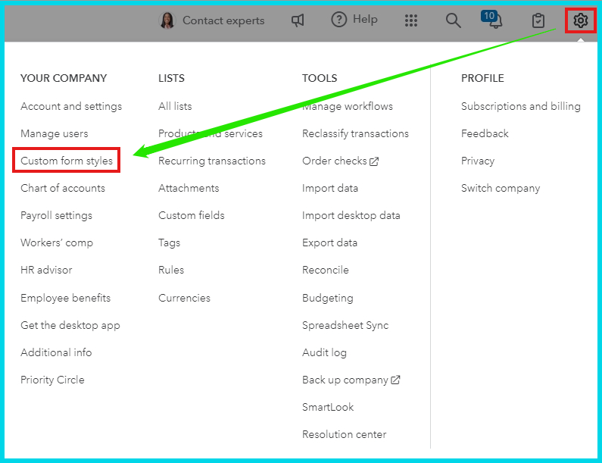This screenshot has width=602, height=463.
Task: Open Audit log
Action: pos(324,352)
